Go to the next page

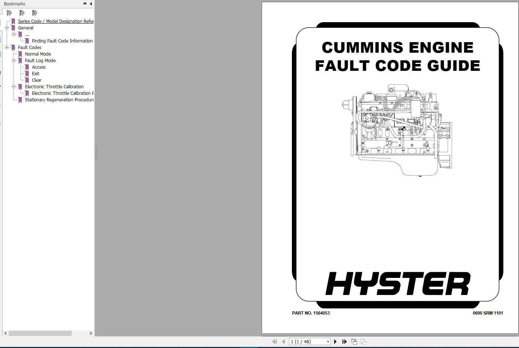[335, 341]
